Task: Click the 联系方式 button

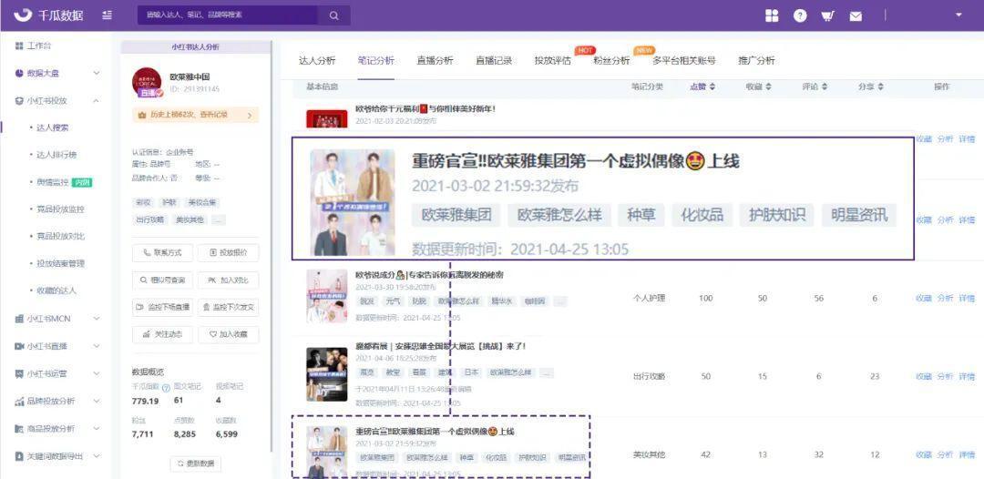Action: pos(162,252)
